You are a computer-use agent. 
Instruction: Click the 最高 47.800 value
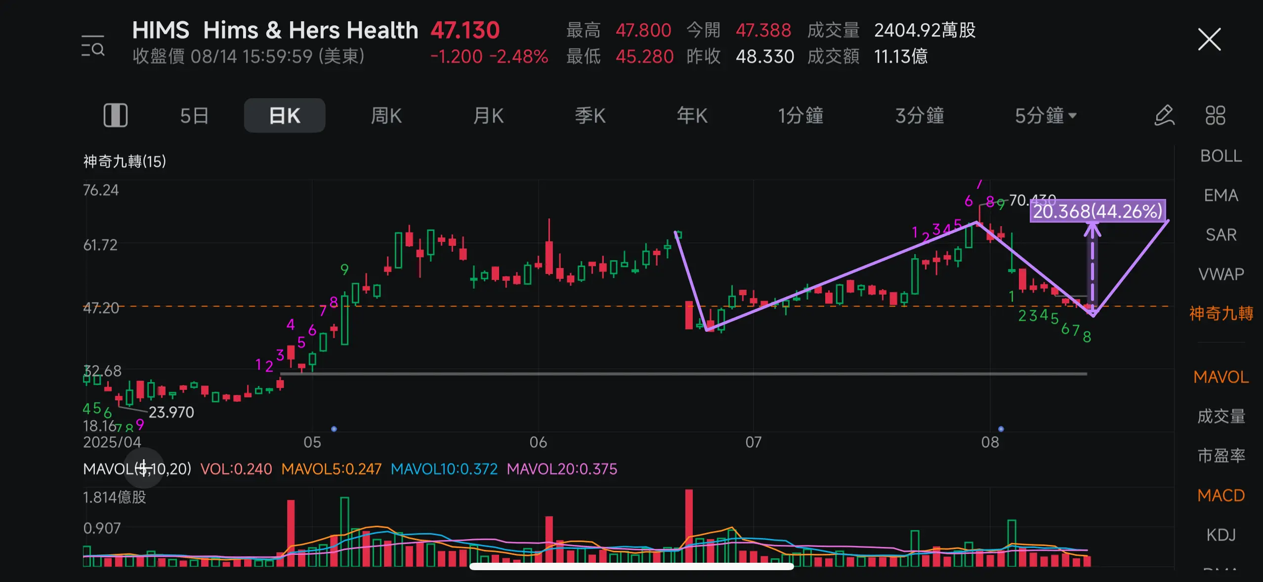643,31
